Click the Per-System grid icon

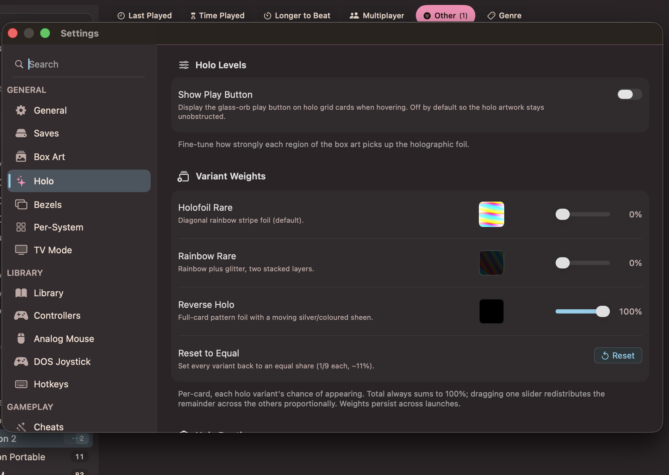point(21,227)
